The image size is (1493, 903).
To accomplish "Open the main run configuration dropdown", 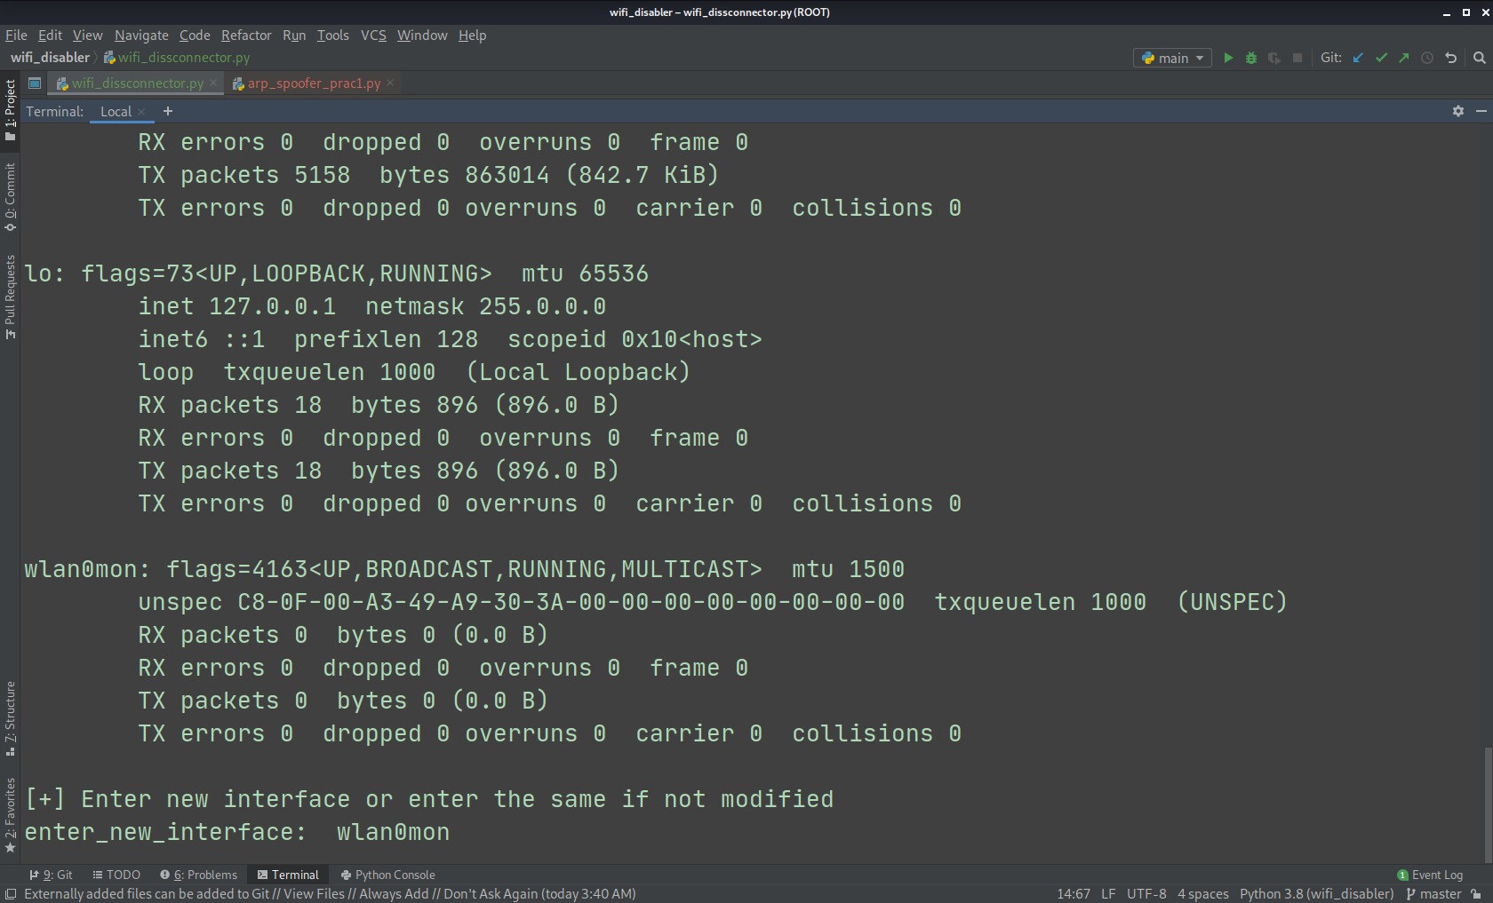I will (1172, 58).
